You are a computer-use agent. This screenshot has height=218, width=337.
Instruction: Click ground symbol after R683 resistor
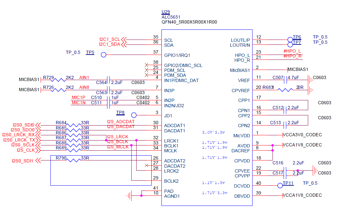pyautogui.click(x=310, y=90)
